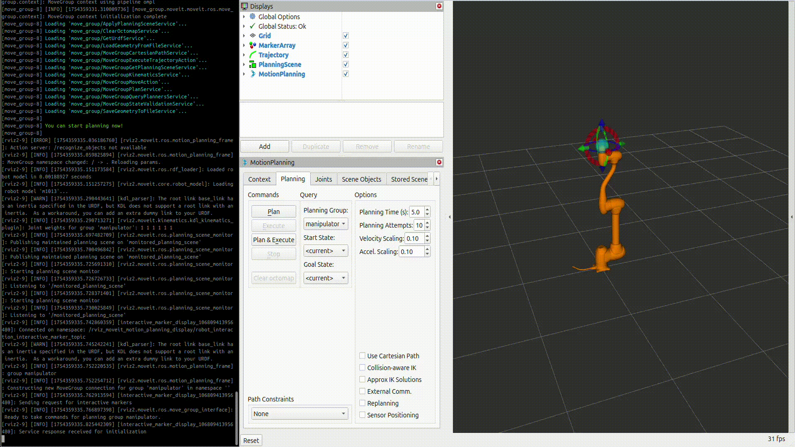Enable Sensor Positioning checkbox
This screenshot has height=447, width=795.
click(x=362, y=415)
